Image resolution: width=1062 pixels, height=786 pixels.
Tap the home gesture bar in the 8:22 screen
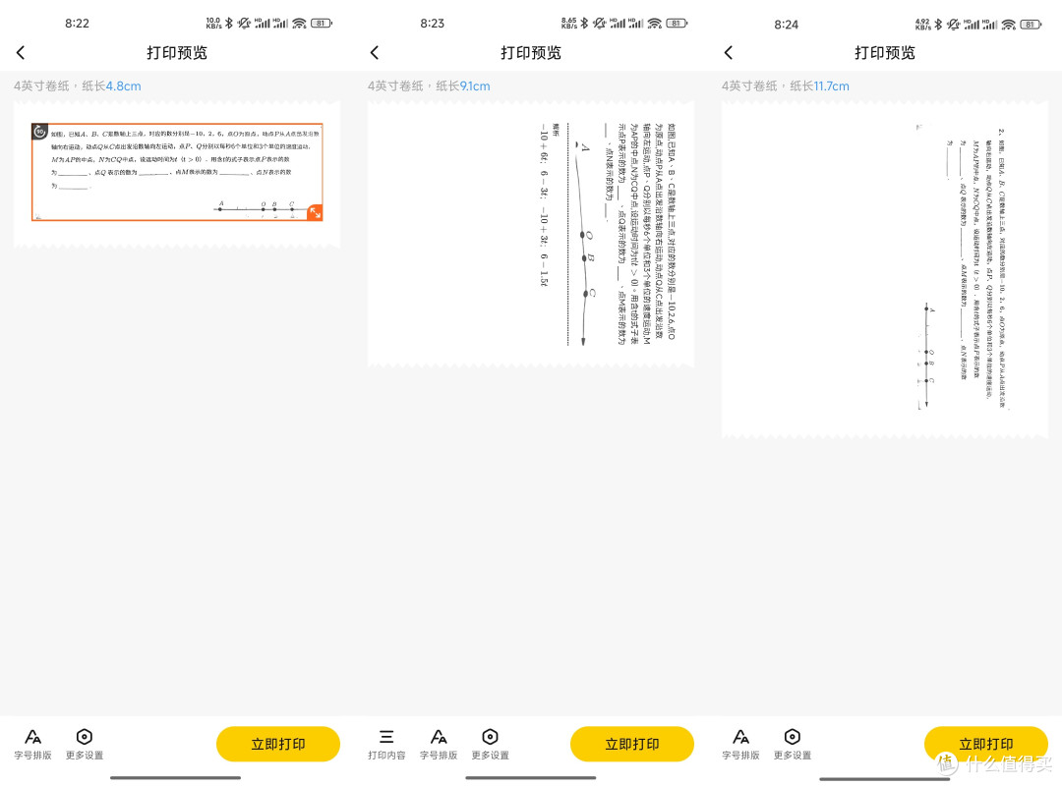175,778
